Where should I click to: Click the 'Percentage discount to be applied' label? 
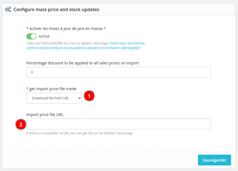(83, 63)
